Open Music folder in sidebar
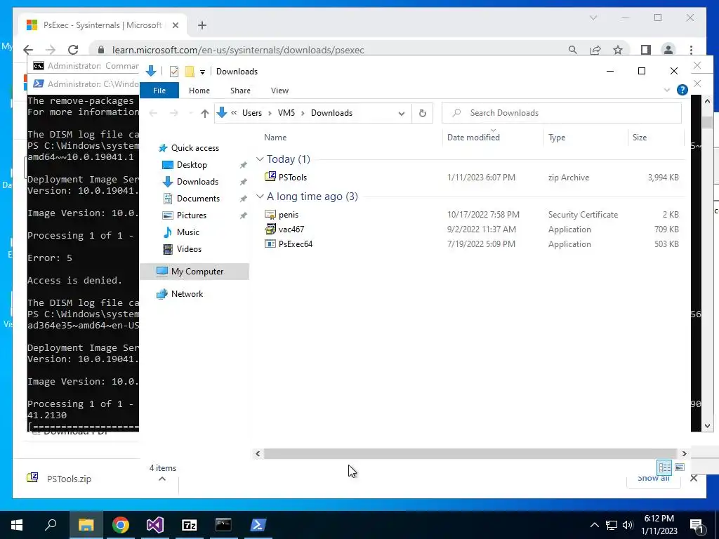The width and height of the screenshot is (719, 539). click(x=188, y=232)
